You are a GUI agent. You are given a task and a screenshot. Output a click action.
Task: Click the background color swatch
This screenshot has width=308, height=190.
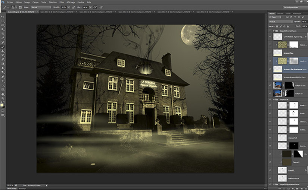(x=4, y=107)
